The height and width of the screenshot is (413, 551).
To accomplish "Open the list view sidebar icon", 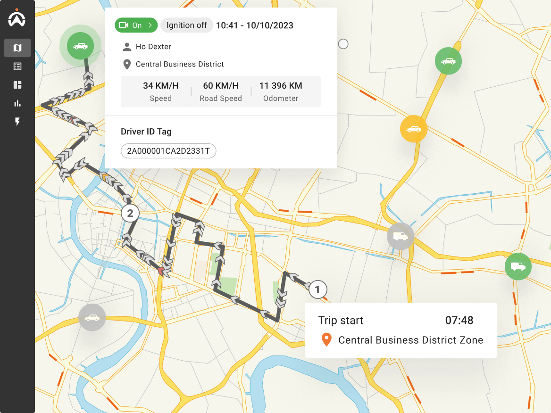I will [x=17, y=66].
